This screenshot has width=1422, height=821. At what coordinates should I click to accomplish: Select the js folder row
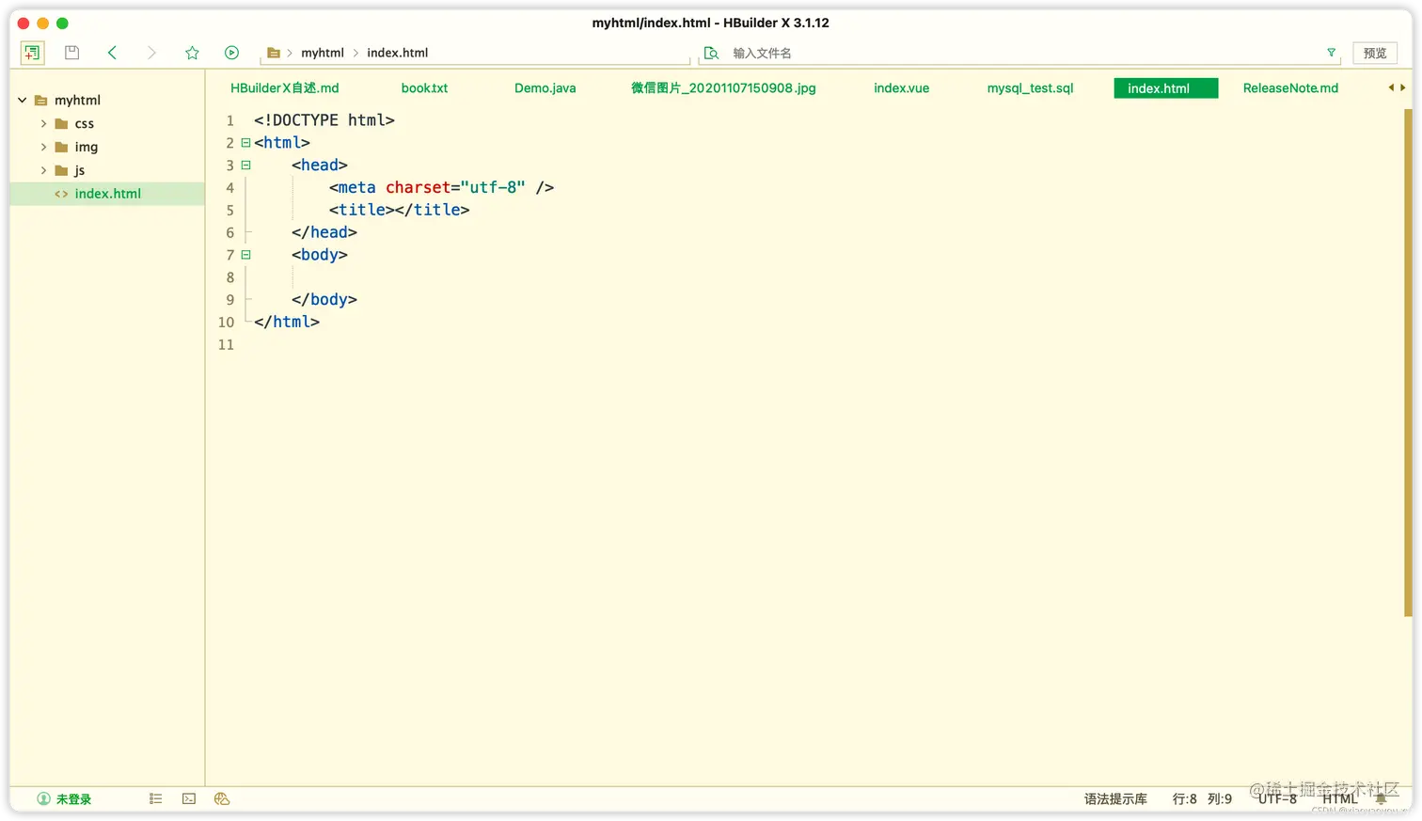click(107, 170)
